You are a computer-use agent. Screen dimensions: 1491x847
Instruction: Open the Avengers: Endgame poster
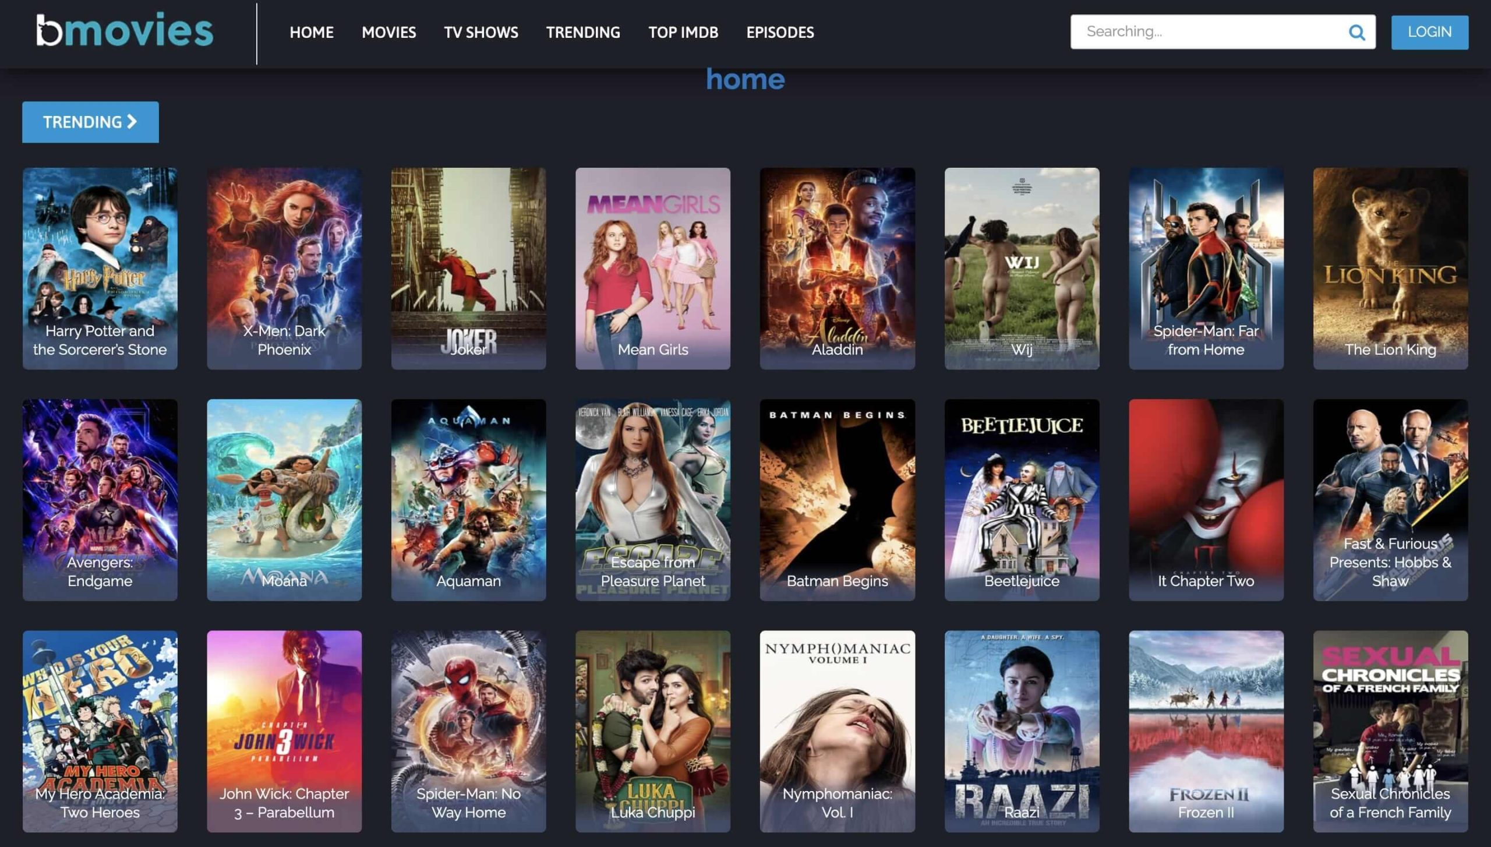[x=100, y=499]
